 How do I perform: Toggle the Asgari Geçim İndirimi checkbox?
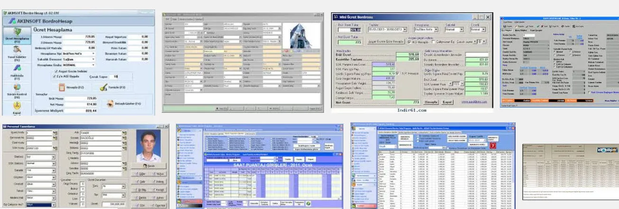(x=56, y=71)
